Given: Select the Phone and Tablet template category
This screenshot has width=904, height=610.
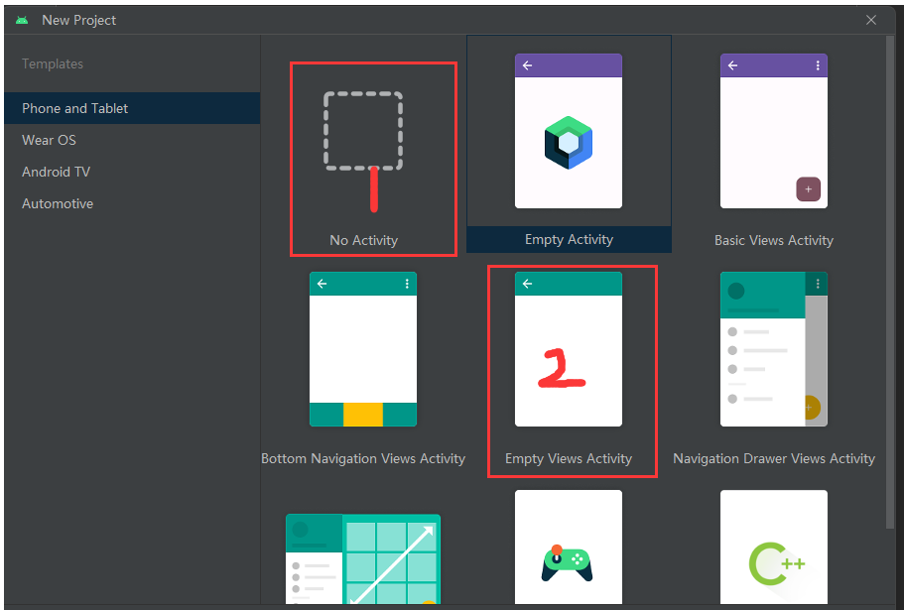Looking at the screenshot, I should tap(132, 108).
